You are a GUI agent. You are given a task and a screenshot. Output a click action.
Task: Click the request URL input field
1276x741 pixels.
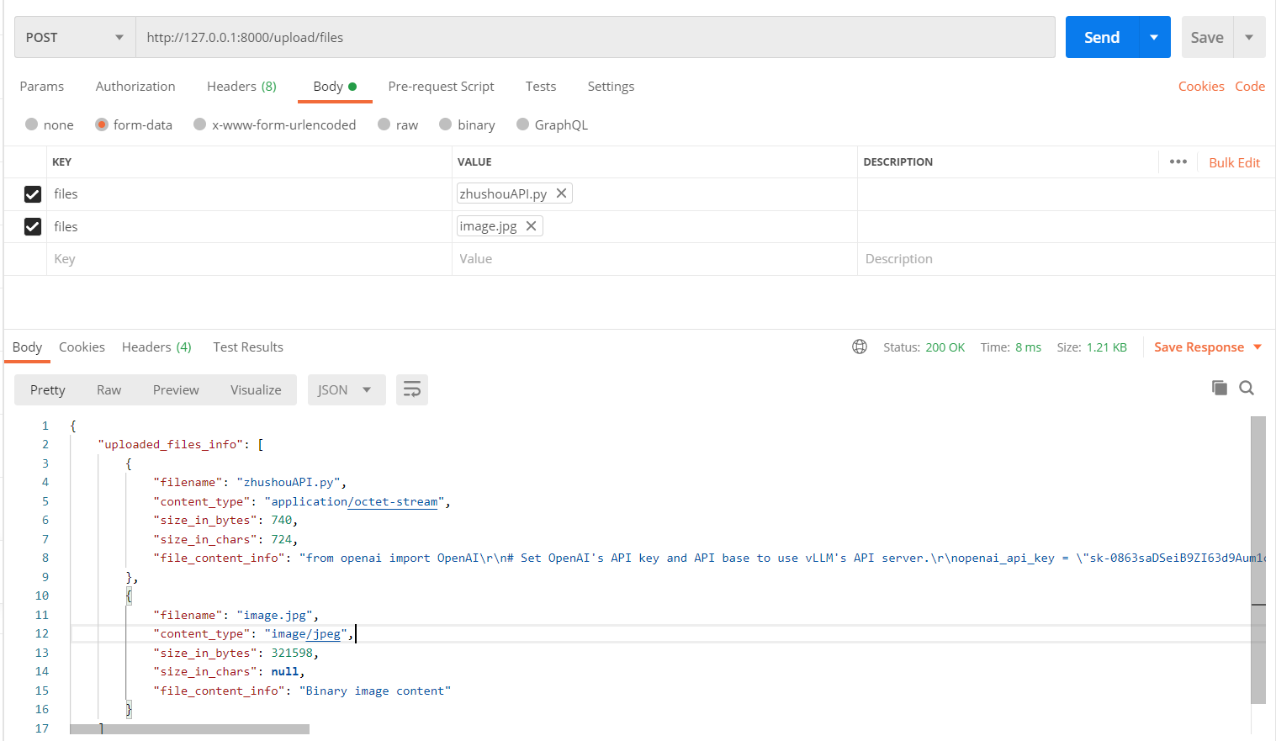click(x=596, y=37)
